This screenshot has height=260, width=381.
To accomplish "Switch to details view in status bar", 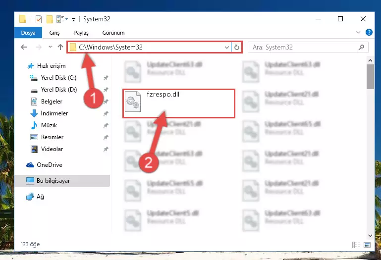I will pos(356,245).
